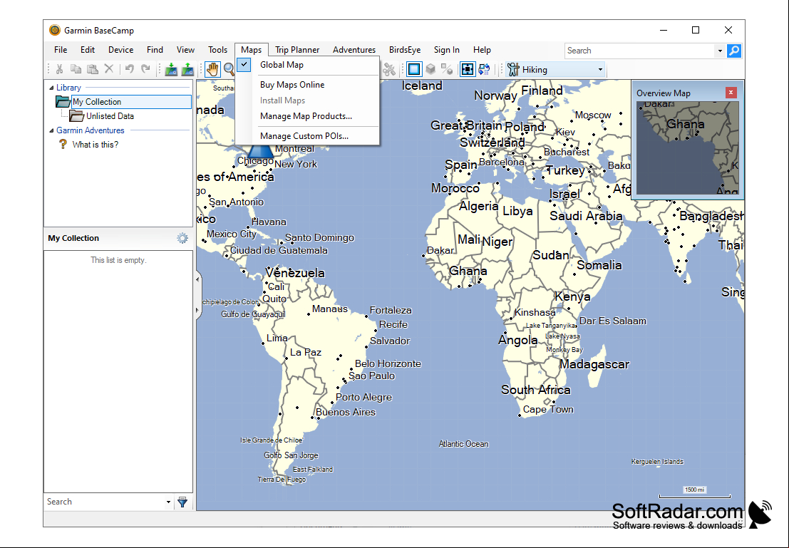Image resolution: width=789 pixels, height=548 pixels.
Task: Click the Paste toolbar icon
Action: (93, 69)
